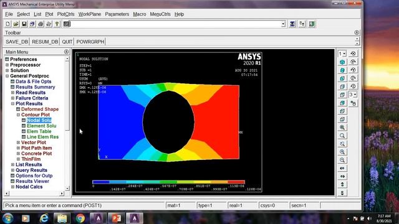Click the printer icon in top toolbar
Screen dimensions: 399x224
click(x=41, y=24)
